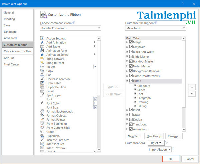Click the Bullets list icon
Screen dimensions: 200x164
[42, 67]
